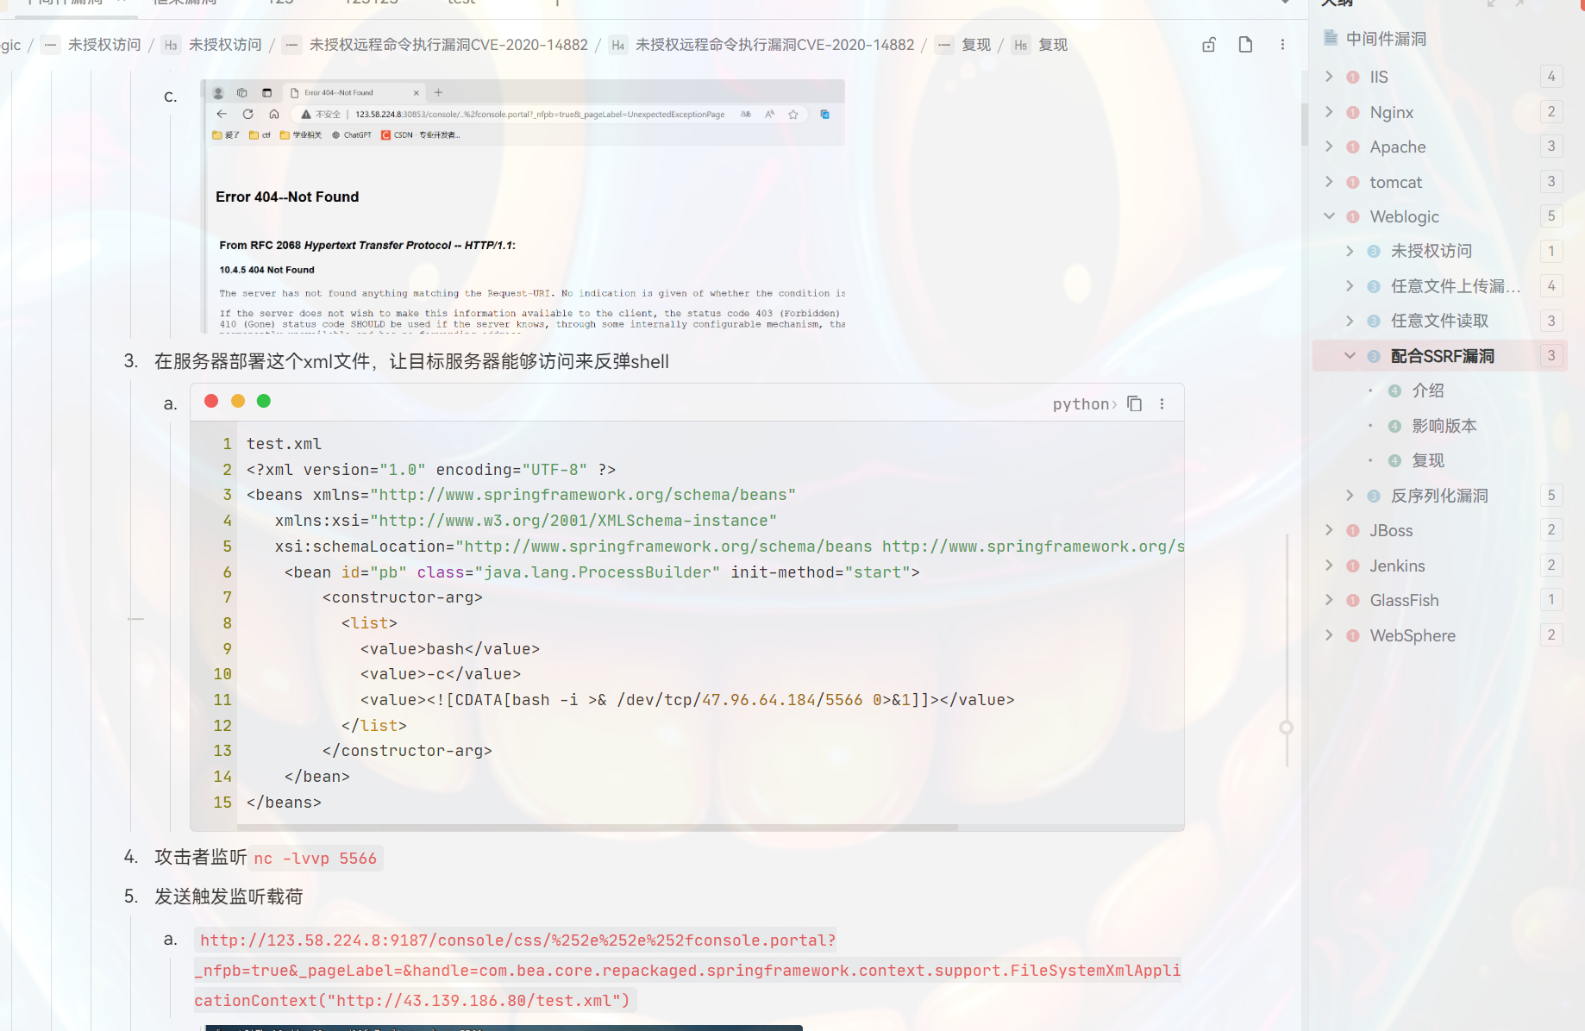Open the Error 404 browser screenshot image
The height and width of the screenshot is (1031, 1585).
click(523, 207)
